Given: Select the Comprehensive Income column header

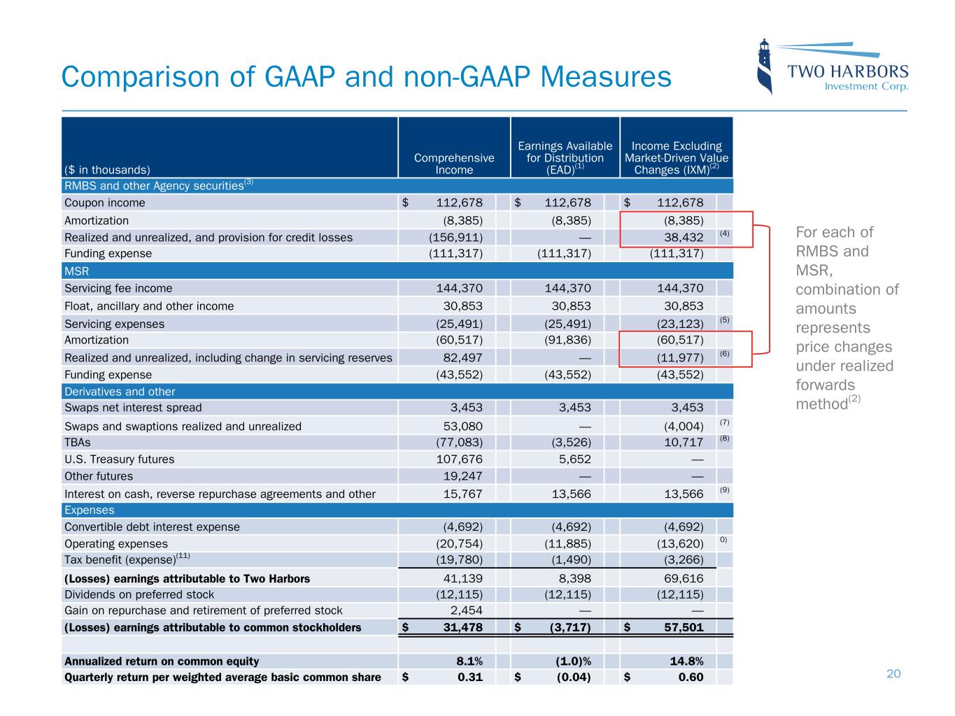Looking at the screenshot, I should pyautogui.click(x=454, y=164).
